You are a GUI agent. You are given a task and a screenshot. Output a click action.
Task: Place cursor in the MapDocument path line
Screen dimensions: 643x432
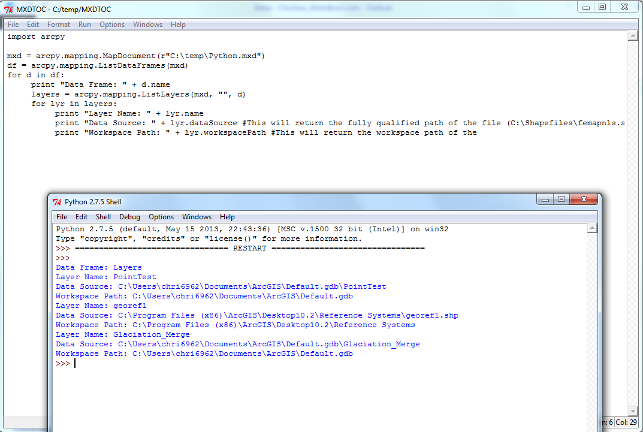136,56
